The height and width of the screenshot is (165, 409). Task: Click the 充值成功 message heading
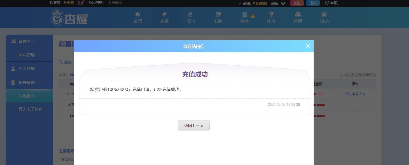[x=195, y=74]
